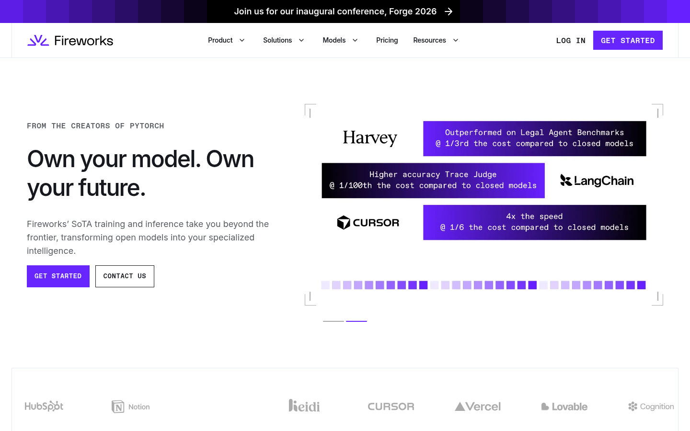Viewport: 690px width, 431px height.
Task: Click the 'Own your model' headline
Action: 140,173
